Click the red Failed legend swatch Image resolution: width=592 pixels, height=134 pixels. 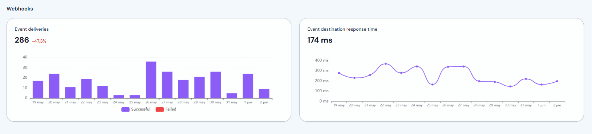(x=160, y=109)
